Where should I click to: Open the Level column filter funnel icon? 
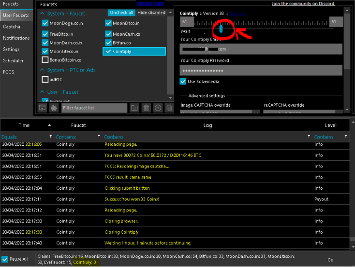(x=345, y=137)
